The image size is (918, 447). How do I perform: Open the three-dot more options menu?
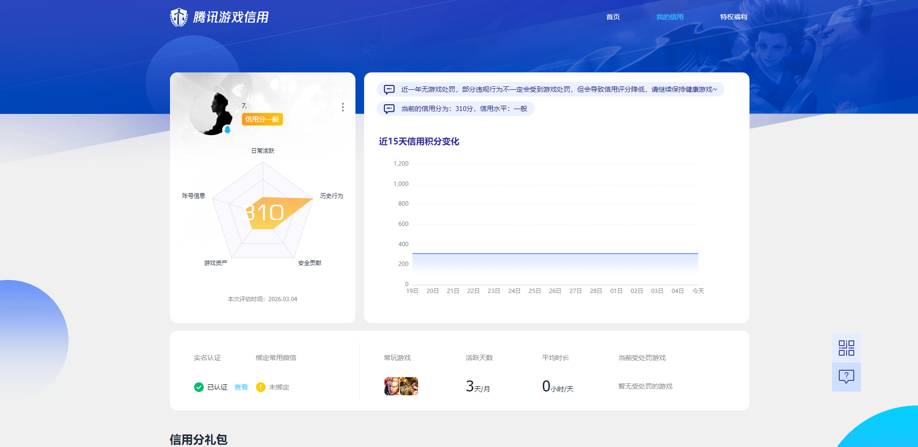[343, 107]
